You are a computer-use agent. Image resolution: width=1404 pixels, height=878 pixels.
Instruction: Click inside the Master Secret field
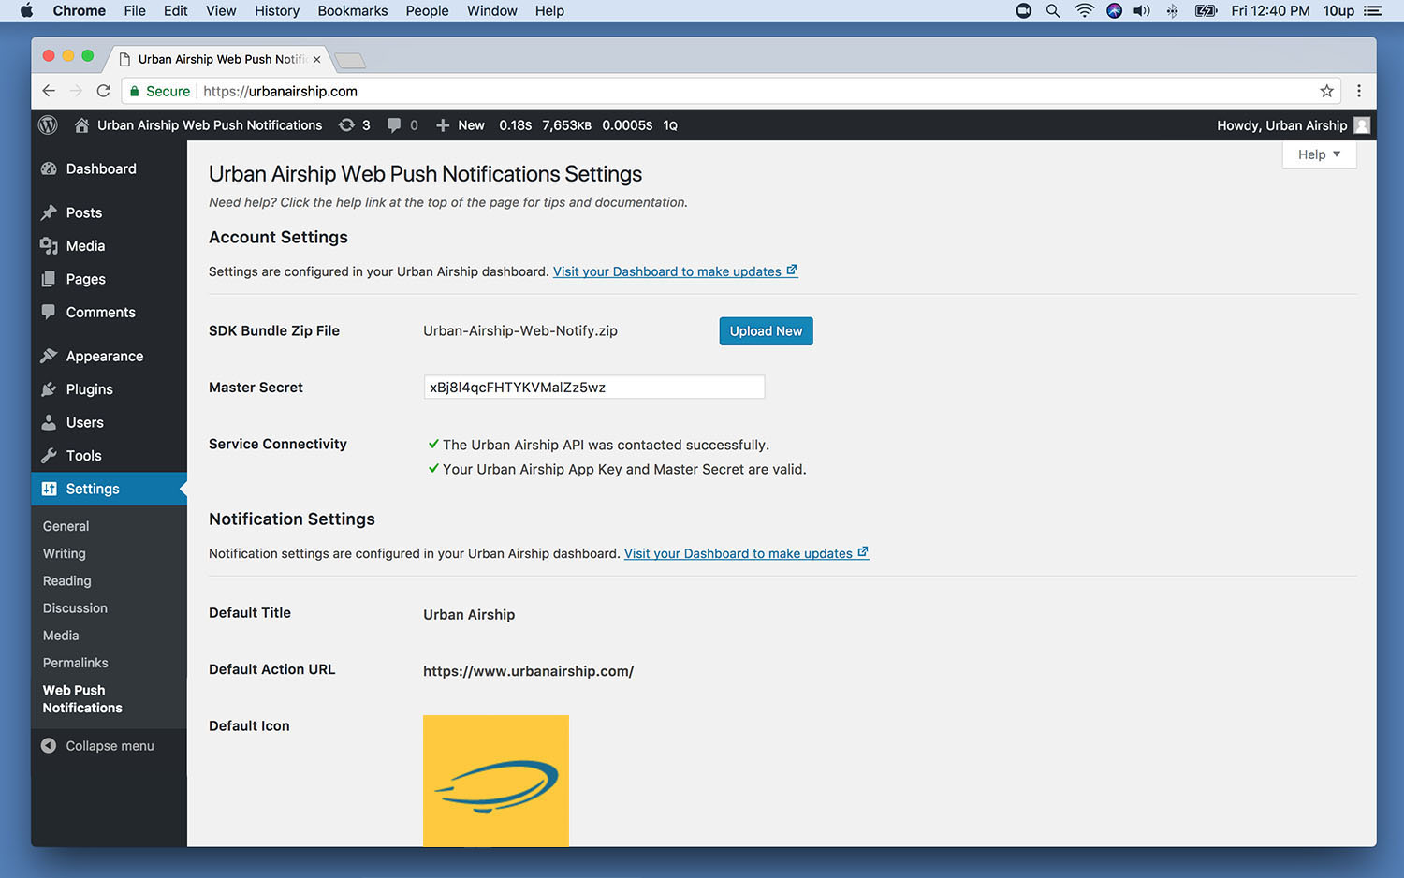(593, 387)
